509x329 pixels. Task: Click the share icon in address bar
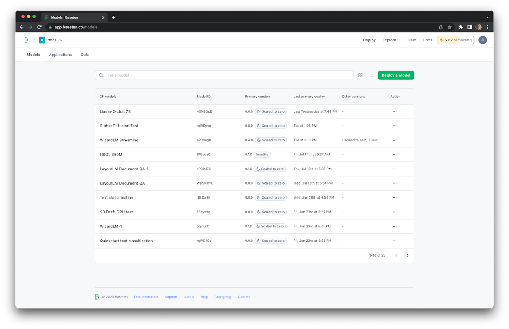tap(441, 27)
